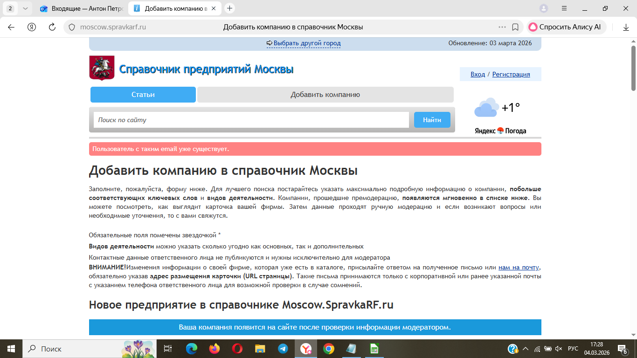Open the Windows Start menu
This screenshot has width=637, height=358.
coord(11,349)
